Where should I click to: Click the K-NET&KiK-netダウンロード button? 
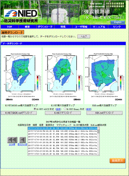pyautogui.click(x=19, y=113)
